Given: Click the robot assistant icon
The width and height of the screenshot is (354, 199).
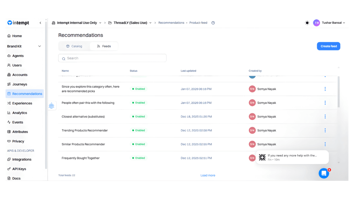Looking at the screenshot, I should click(x=52, y=106).
